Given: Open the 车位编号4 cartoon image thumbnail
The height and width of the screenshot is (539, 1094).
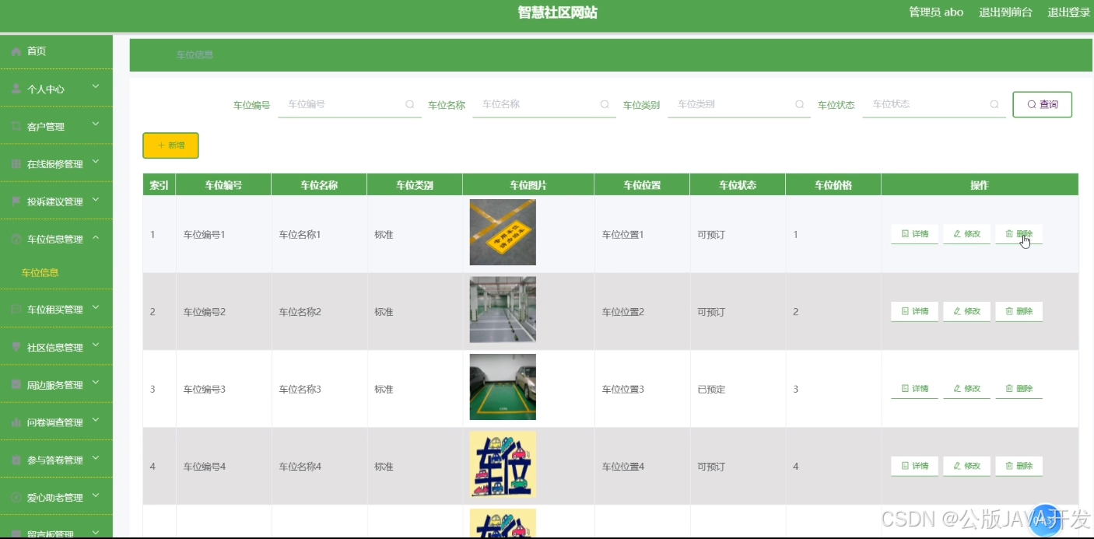Looking at the screenshot, I should (503, 464).
